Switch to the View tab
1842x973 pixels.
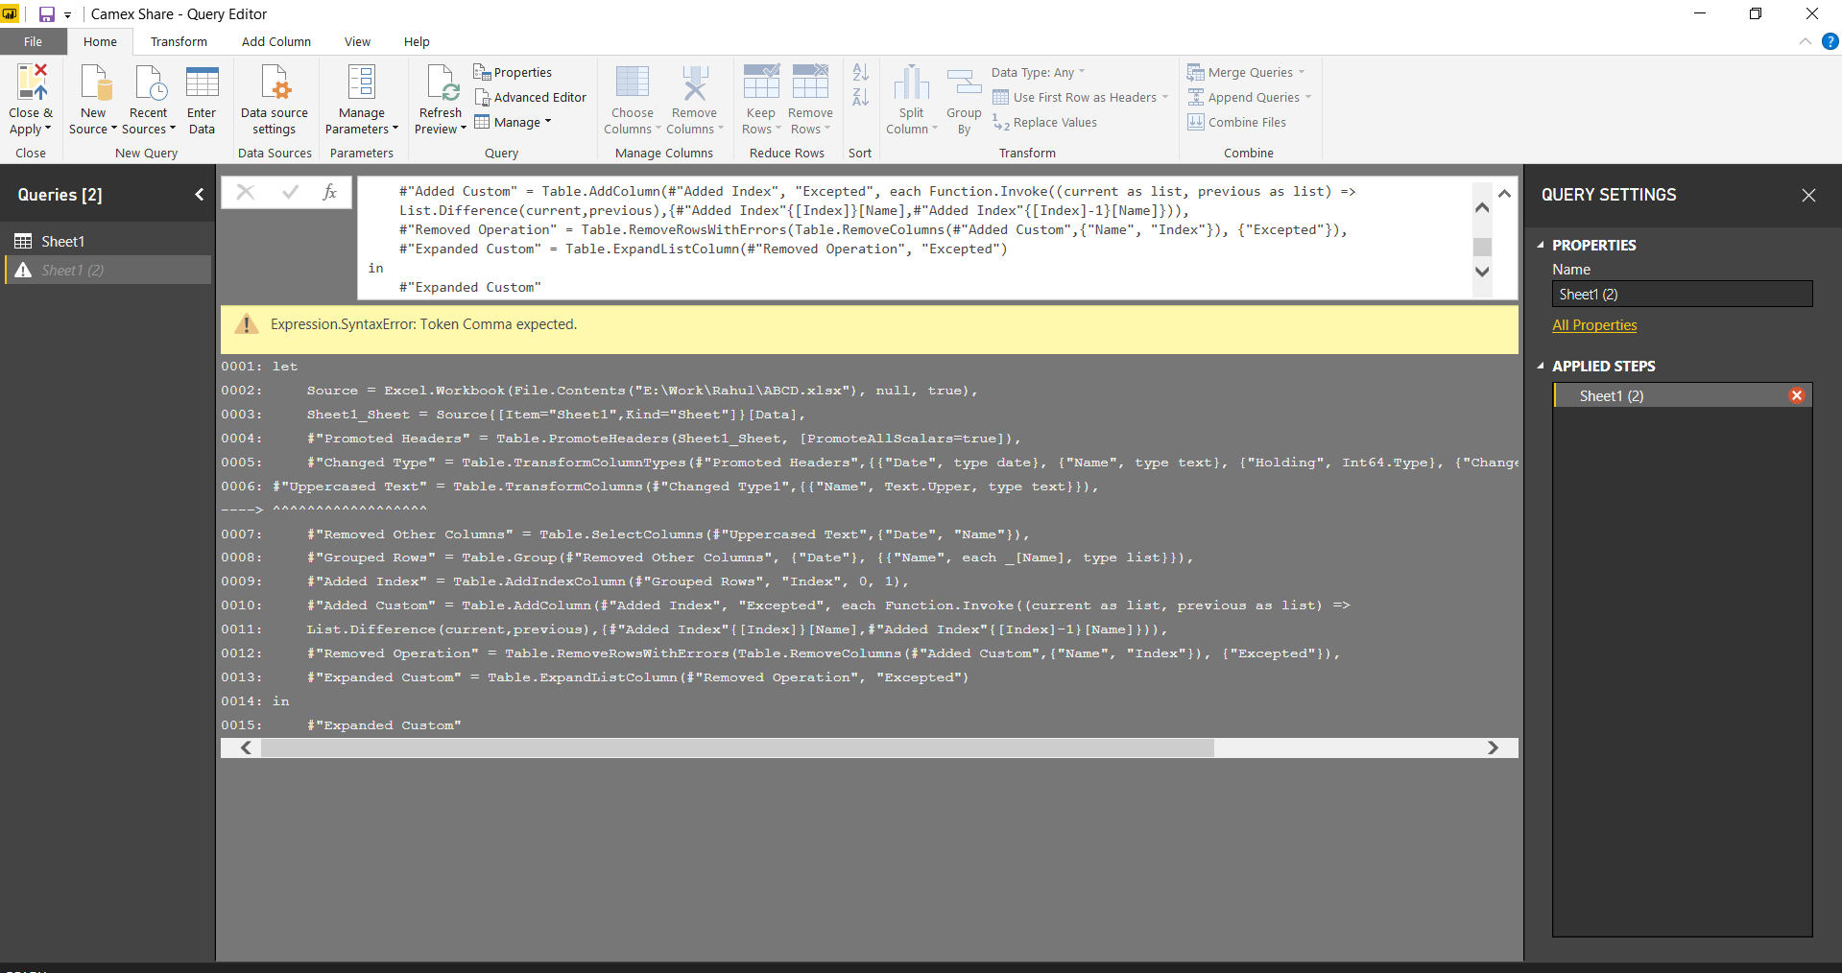click(357, 41)
